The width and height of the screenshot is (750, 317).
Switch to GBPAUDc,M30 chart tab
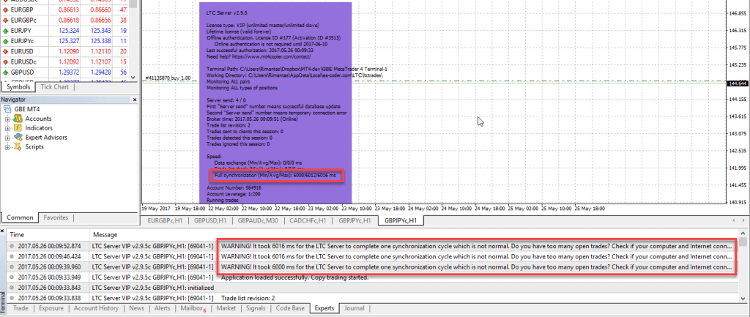(258, 221)
